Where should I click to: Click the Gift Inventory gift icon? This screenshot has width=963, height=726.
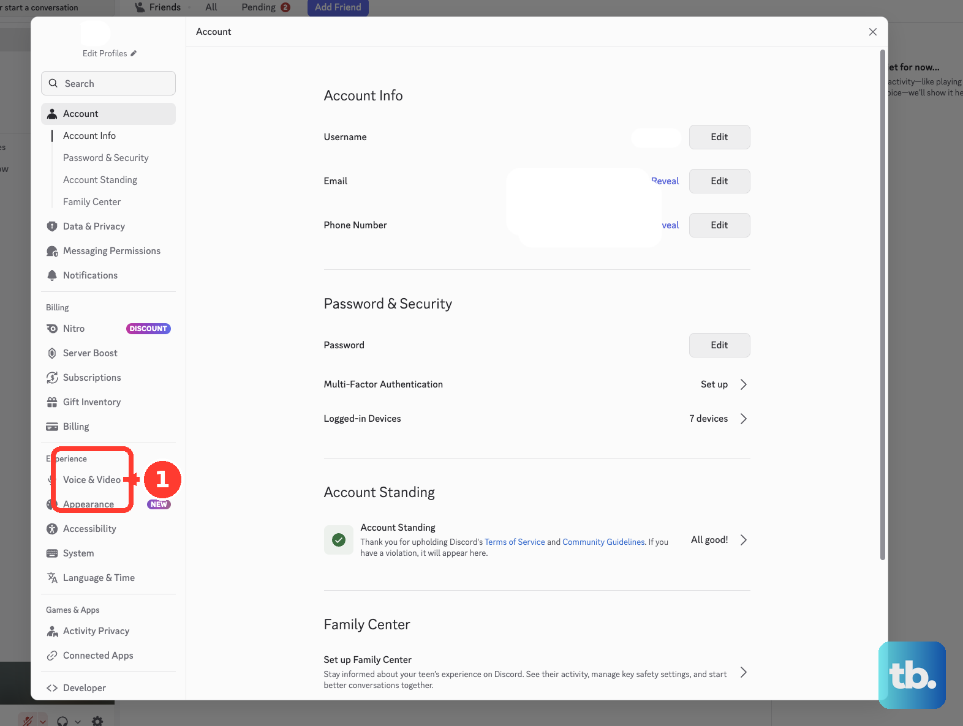tap(52, 402)
